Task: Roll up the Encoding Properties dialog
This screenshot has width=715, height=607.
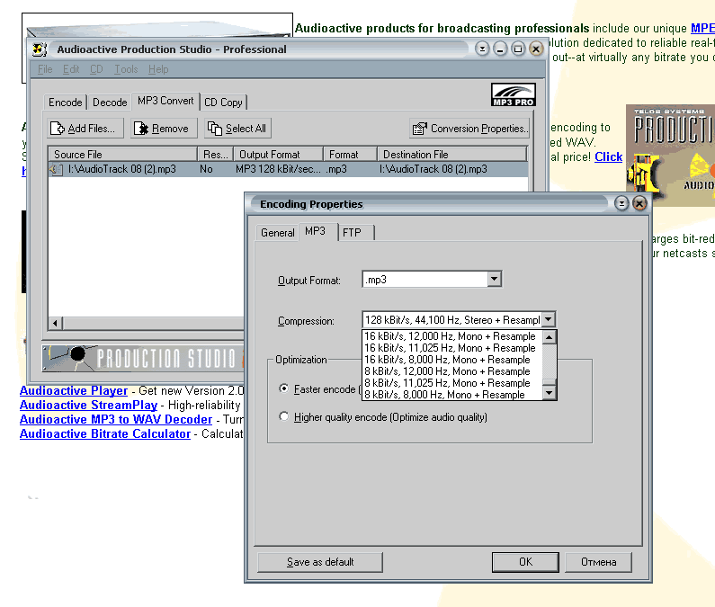Action: (621, 203)
